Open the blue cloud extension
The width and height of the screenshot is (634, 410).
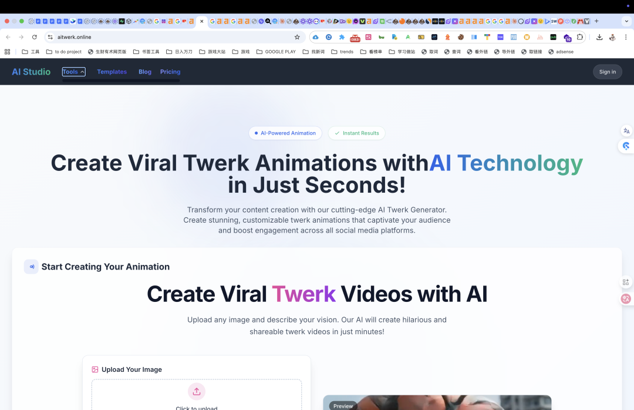pyautogui.click(x=316, y=37)
